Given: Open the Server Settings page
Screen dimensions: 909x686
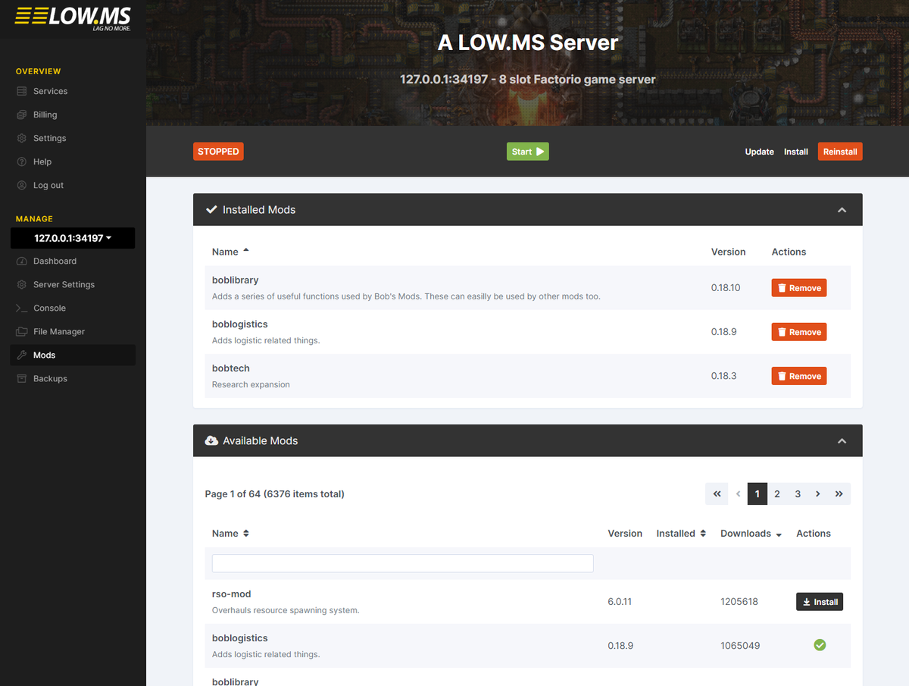Looking at the screenshot, I should (64, 284).
